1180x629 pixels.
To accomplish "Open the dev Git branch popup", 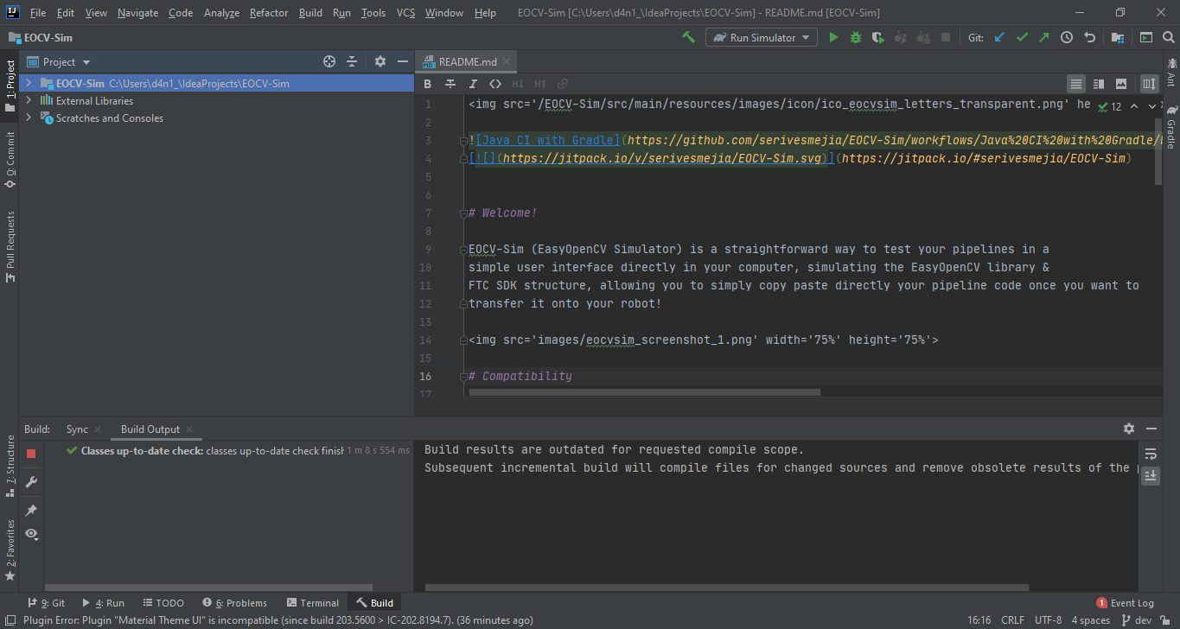I will pyautogui.click(x=1136, y=620).
